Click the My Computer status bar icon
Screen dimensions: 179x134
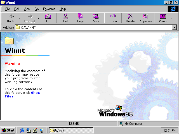tap(121, 124)
